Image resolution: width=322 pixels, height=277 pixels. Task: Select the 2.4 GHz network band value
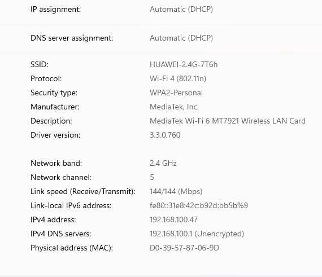point(163,164)
